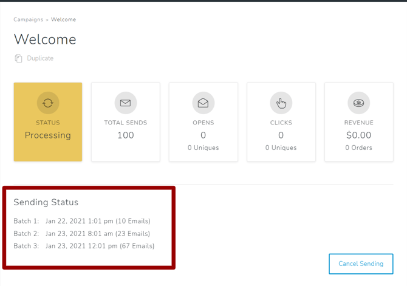Select the Processing status text
Screen dimensions: 407x286
48,135
